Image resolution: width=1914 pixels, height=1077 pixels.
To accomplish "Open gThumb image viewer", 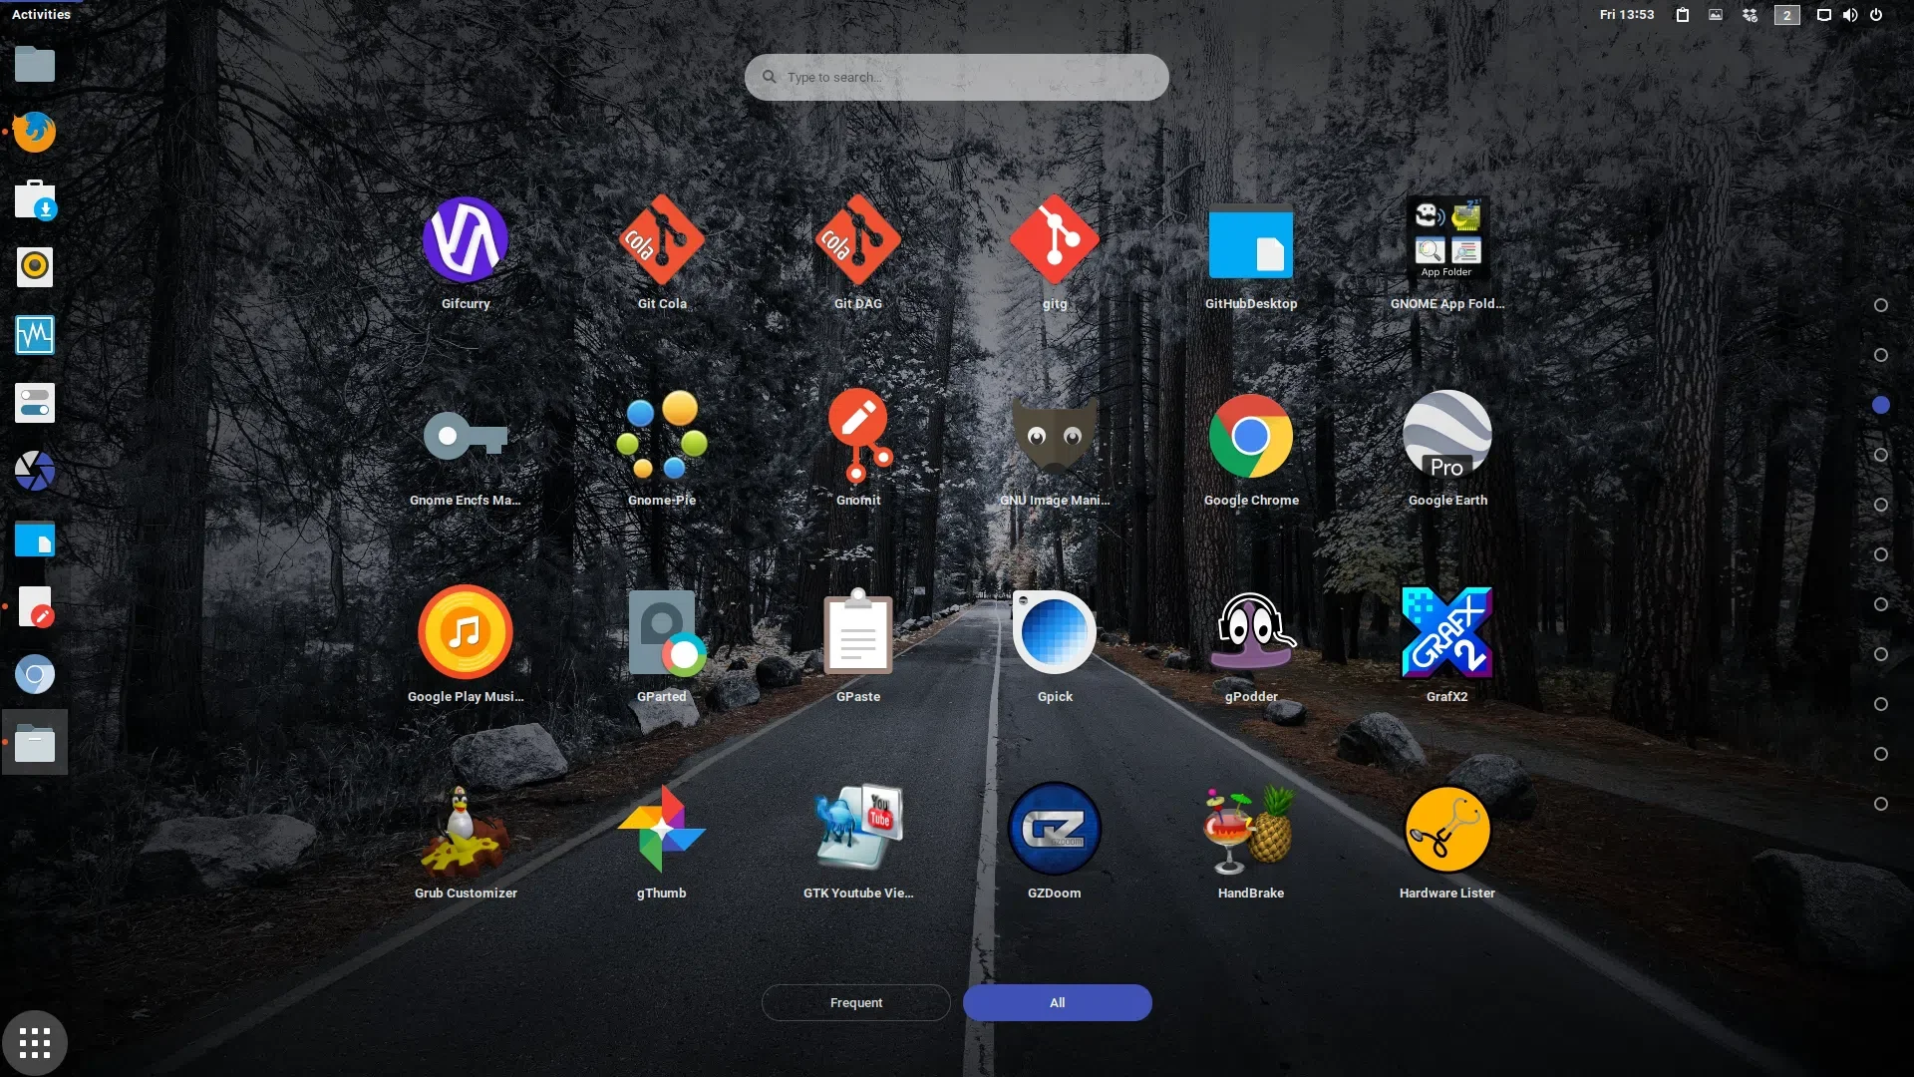I will click(x=662, y=830).
